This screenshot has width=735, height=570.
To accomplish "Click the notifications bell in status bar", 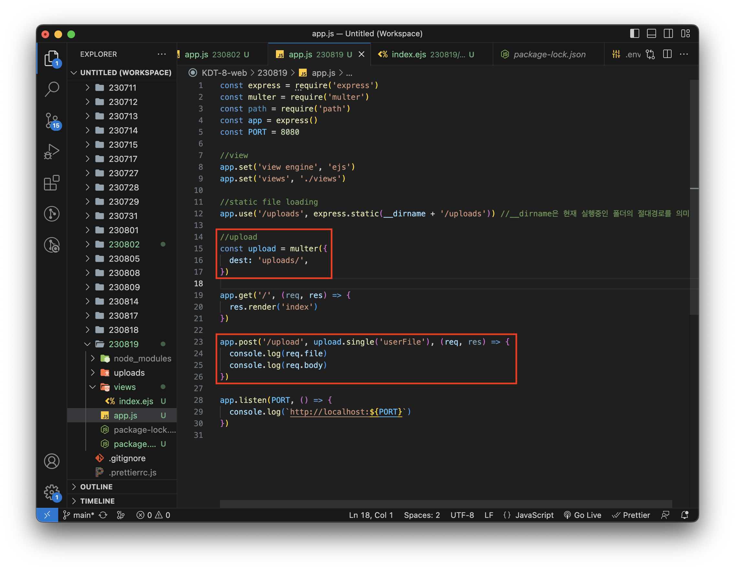I will pos(685,515).
